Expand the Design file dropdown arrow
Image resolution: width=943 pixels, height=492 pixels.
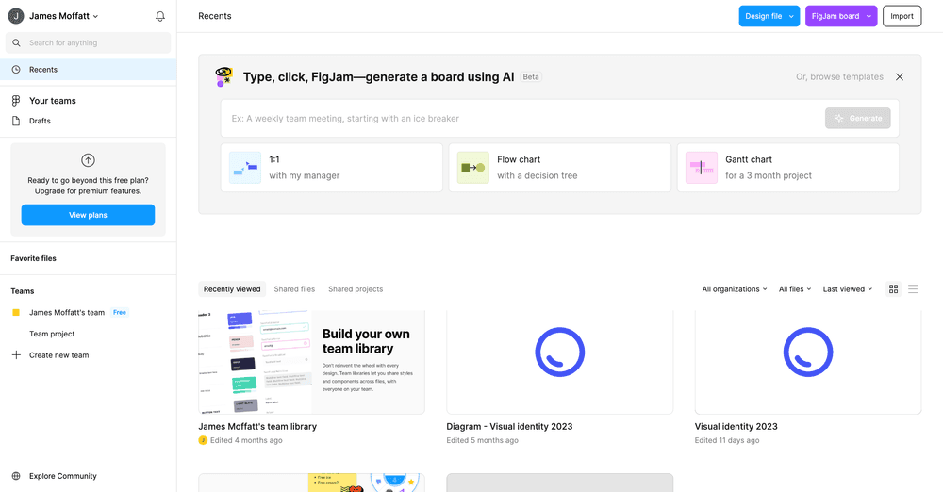tap(791, 16)
